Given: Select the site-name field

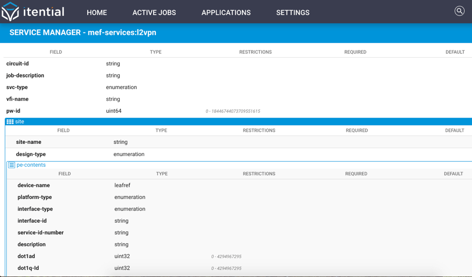Looking at the screenshot, I should tap(29, 142).
